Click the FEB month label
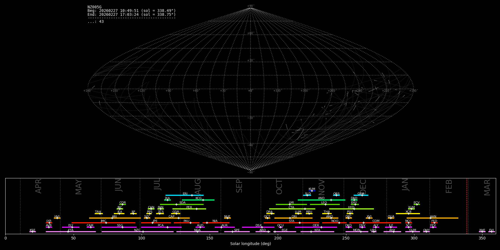500x250 pixels. 449,186
